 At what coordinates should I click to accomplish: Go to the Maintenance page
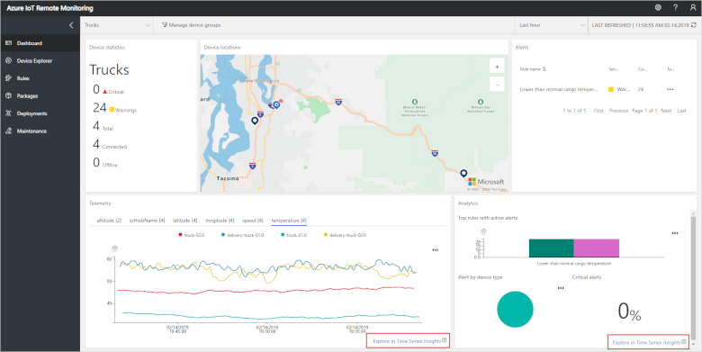40,131
